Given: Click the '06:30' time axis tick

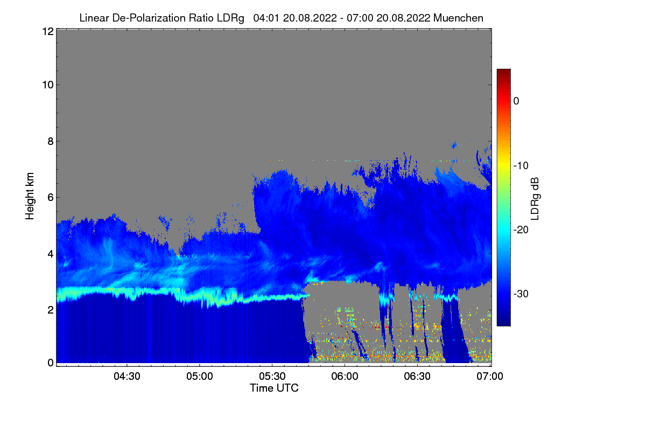Looking at the screenshot, I should pyautogui.click(x=418, y=376).
